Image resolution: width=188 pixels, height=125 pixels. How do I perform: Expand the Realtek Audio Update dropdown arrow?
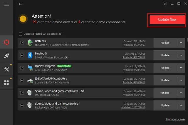point(181,105)
